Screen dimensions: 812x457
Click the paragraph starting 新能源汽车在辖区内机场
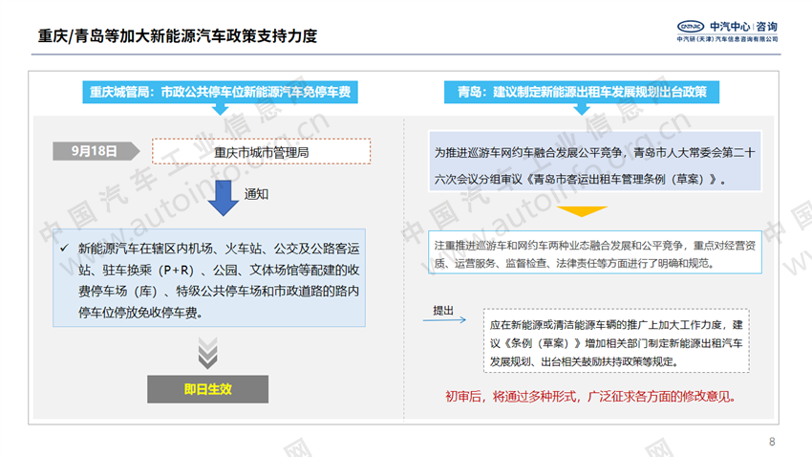click(x=219, y=280)
